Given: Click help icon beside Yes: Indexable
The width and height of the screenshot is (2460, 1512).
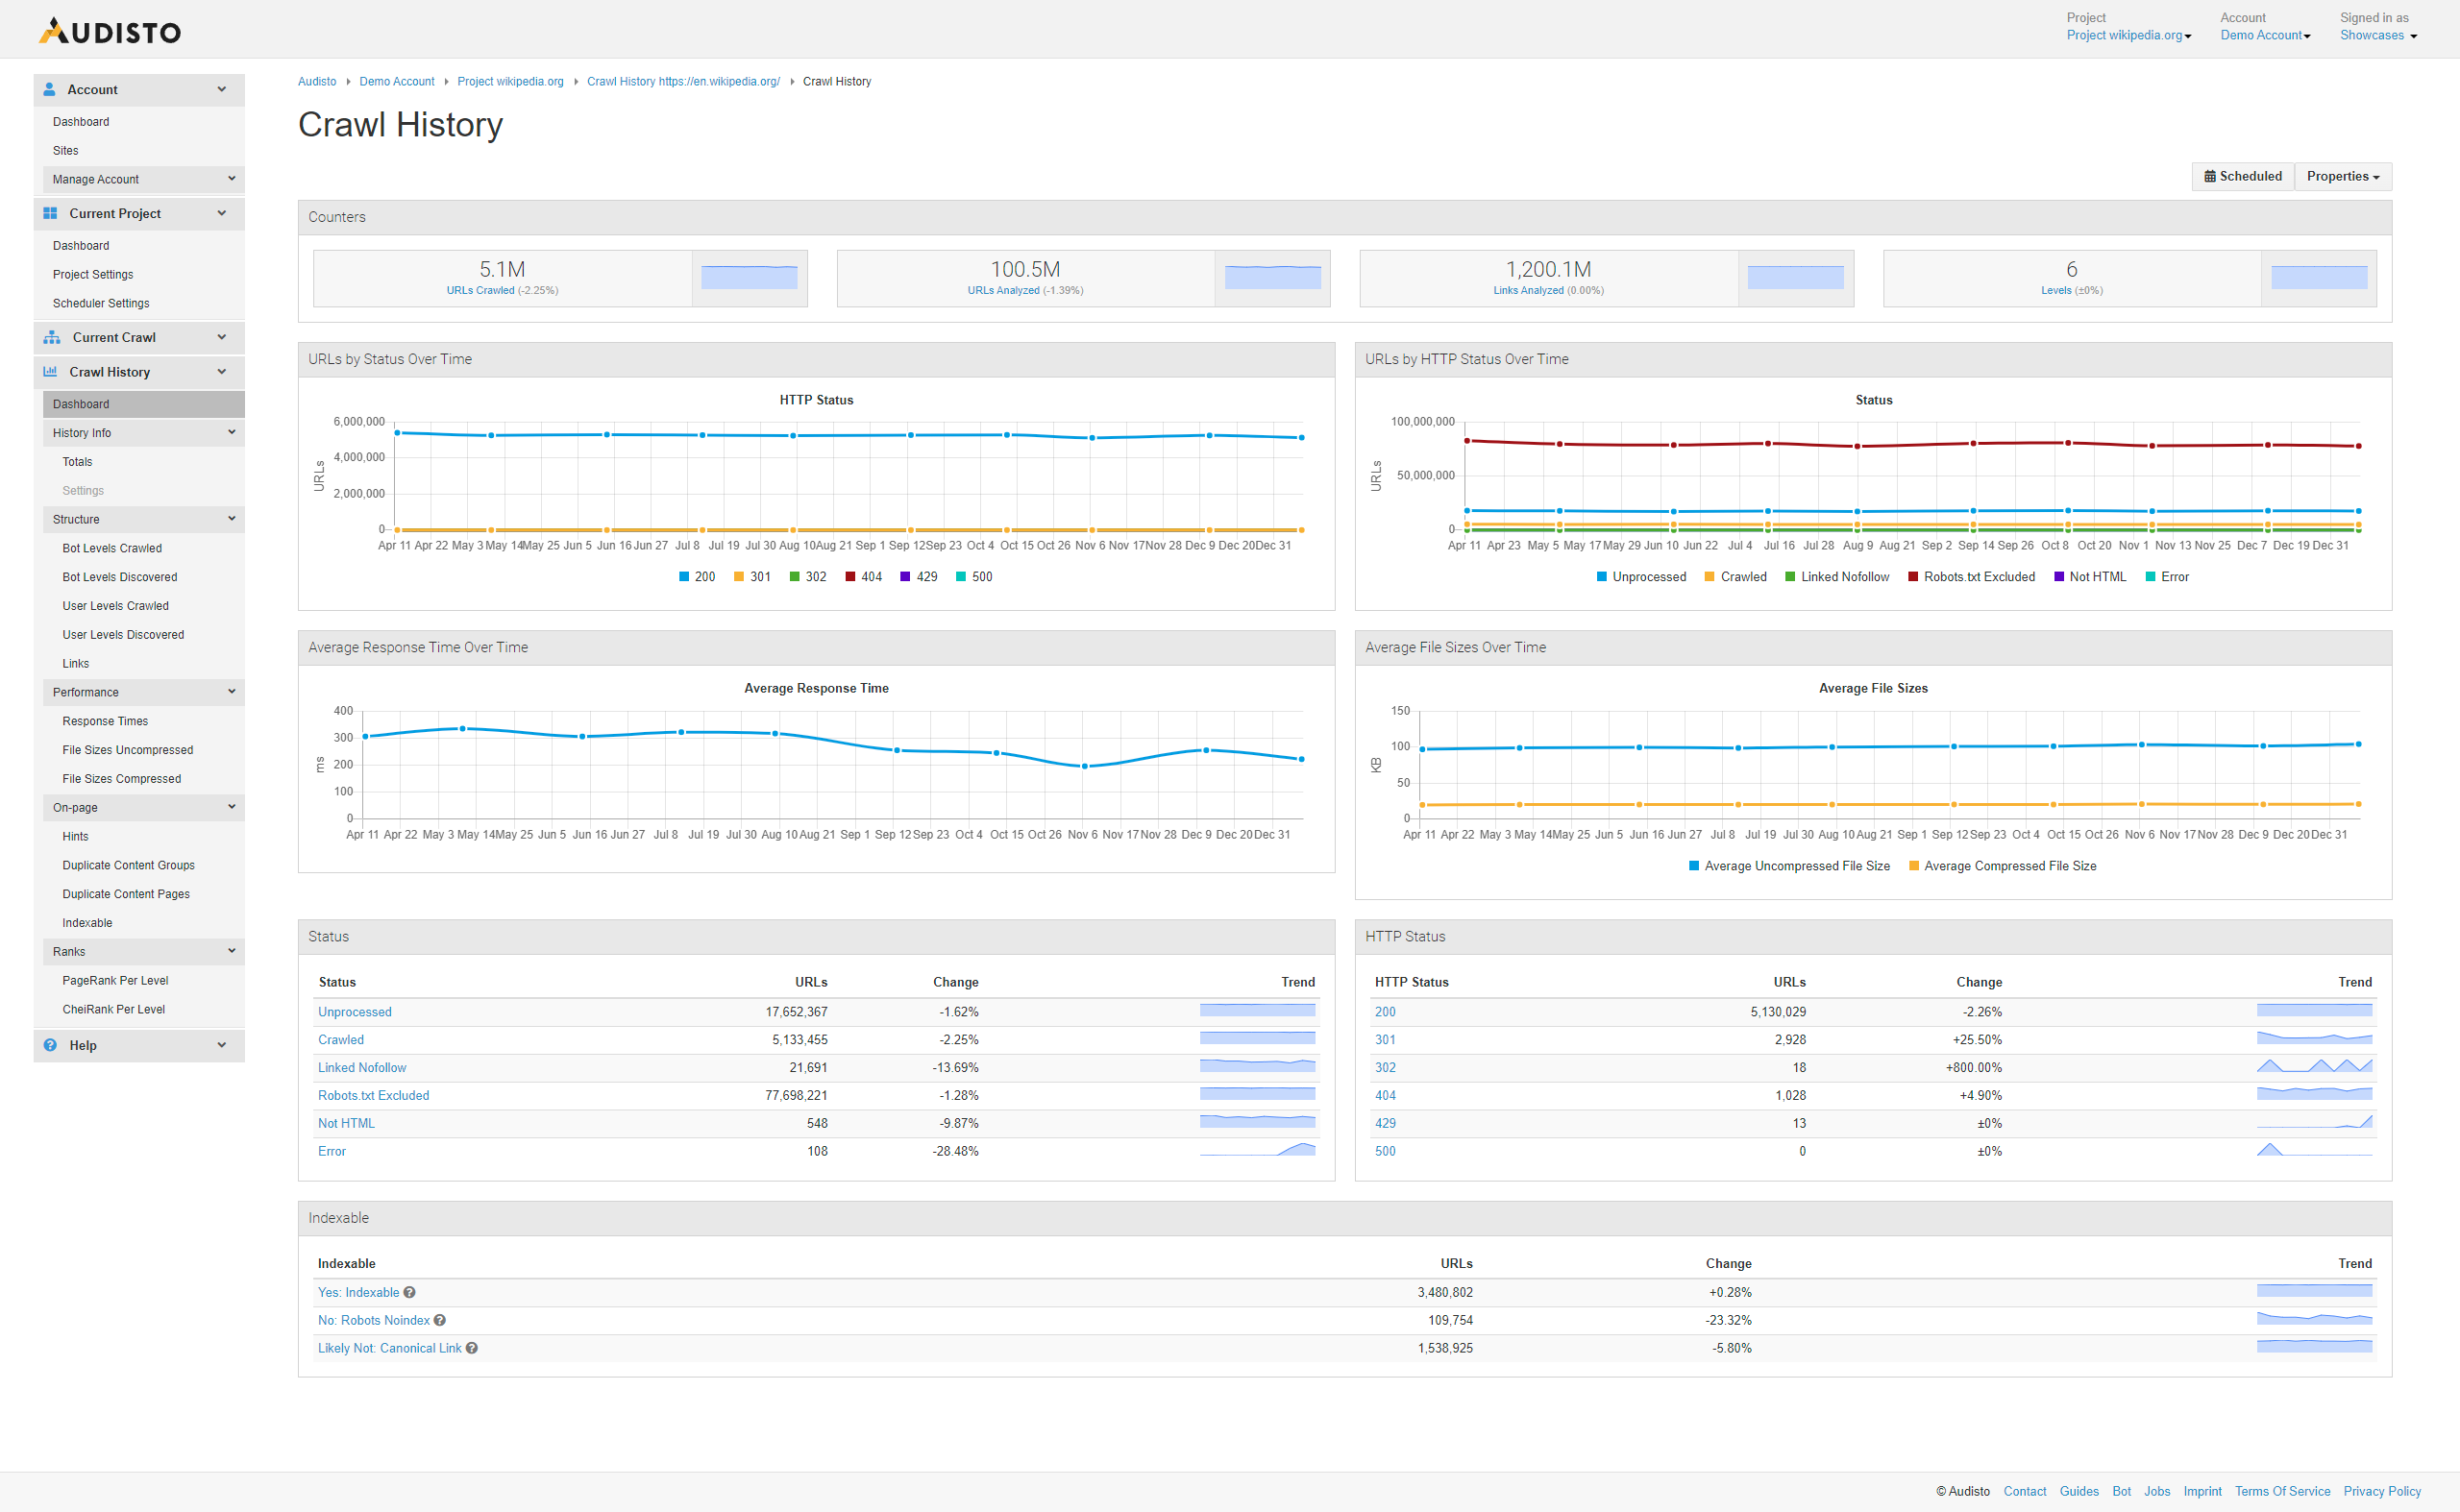Looking at the screenshot, I should (x=409, y=1292).
